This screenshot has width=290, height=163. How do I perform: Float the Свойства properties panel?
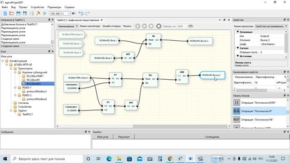pos(285,20)
